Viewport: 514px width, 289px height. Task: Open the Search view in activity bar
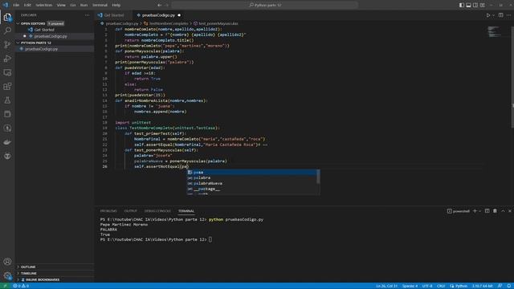[7, 31]
